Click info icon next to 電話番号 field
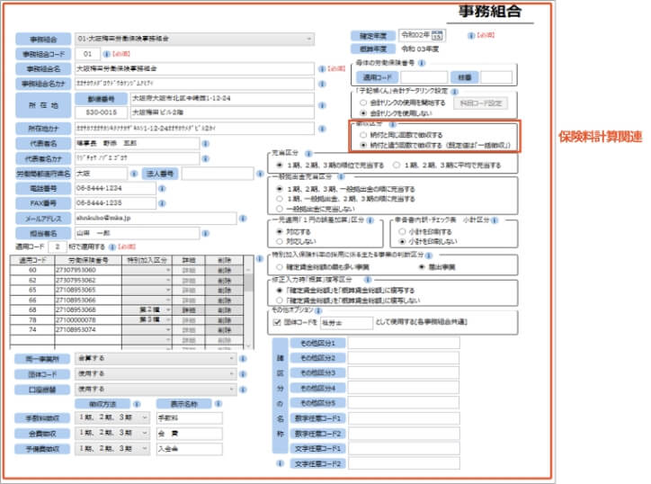The width and height of the screenshot is (651, 484). pyautogui.click(x=163, y=189)
